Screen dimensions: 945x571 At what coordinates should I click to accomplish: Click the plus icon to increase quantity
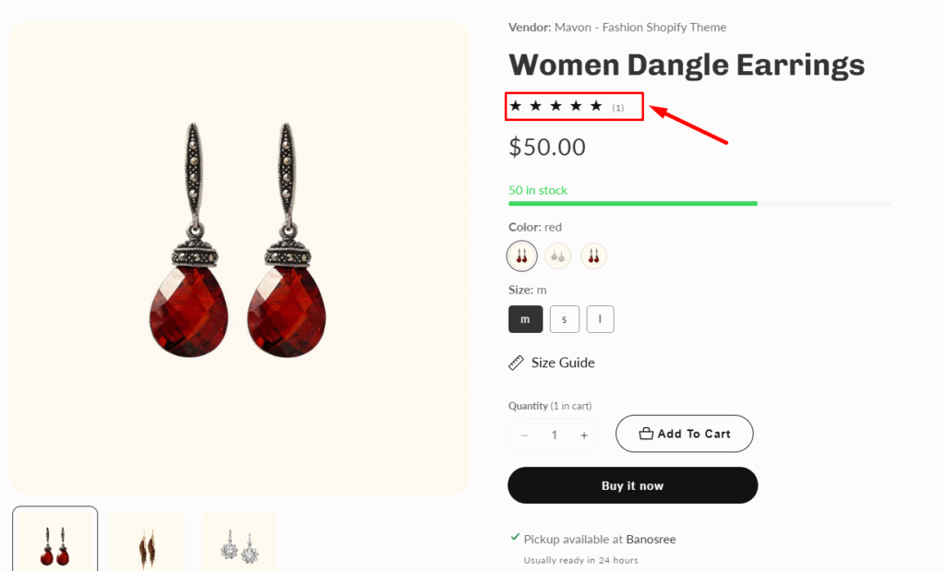coord(584,435)
